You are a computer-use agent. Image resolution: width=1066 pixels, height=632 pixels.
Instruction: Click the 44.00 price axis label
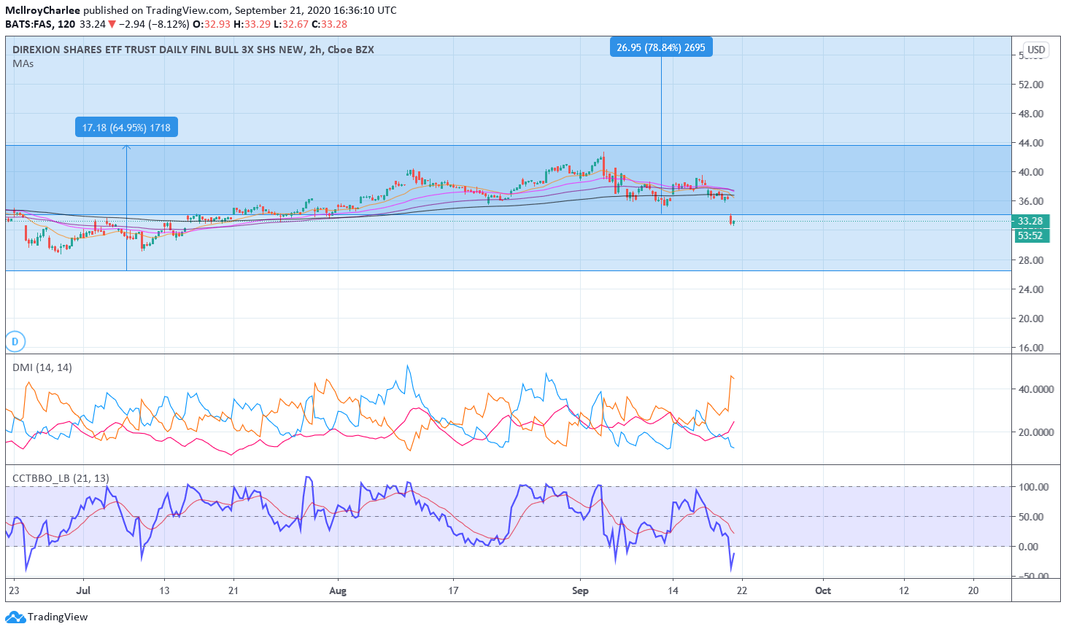click(x=1031, y=143)
